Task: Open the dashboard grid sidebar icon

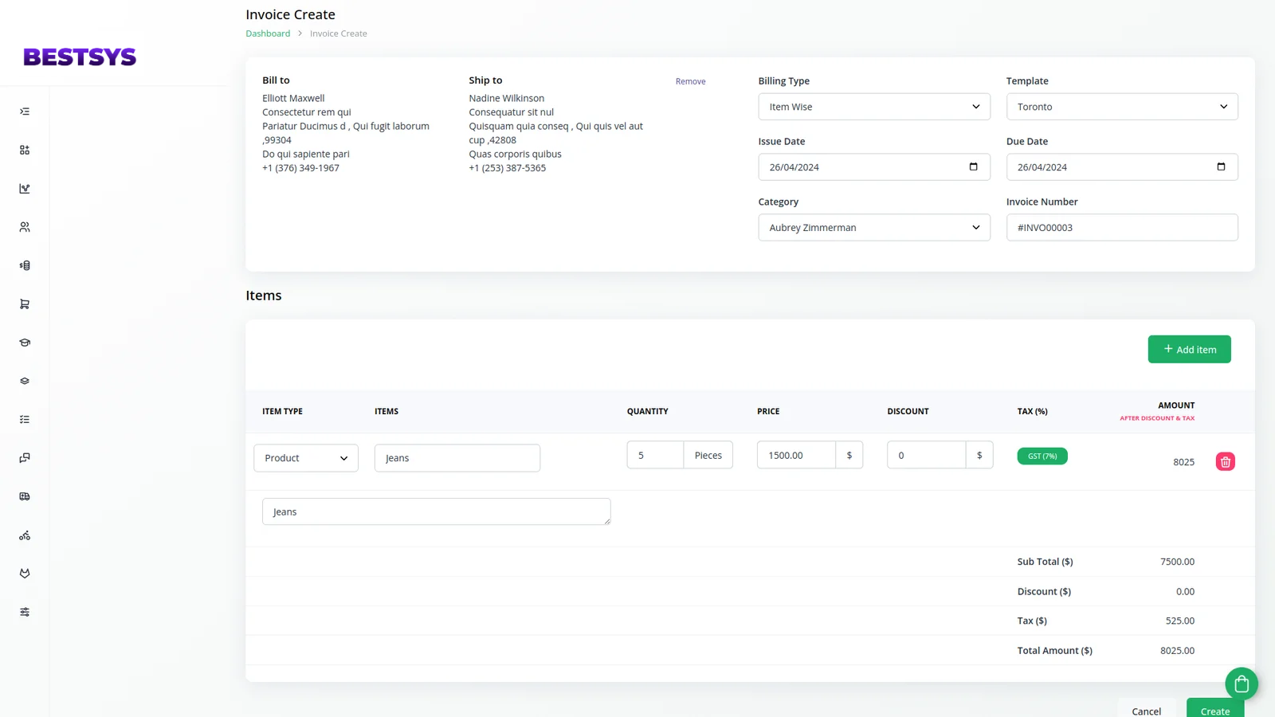Action: click(25, 150)
